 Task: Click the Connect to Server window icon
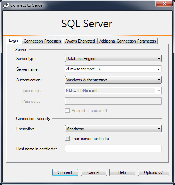tap(6, 5)
